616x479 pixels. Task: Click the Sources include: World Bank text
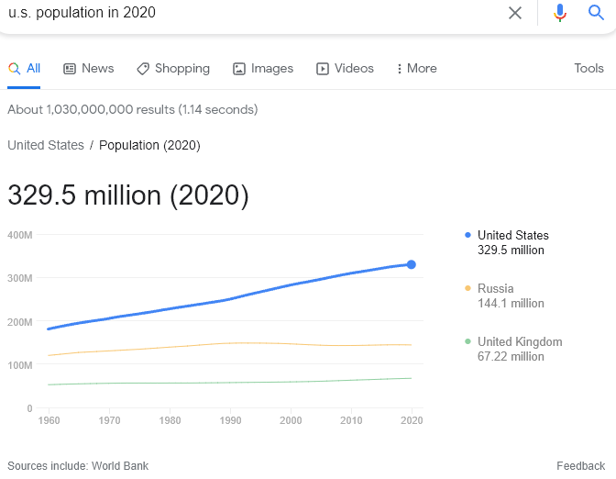(78, 466)
